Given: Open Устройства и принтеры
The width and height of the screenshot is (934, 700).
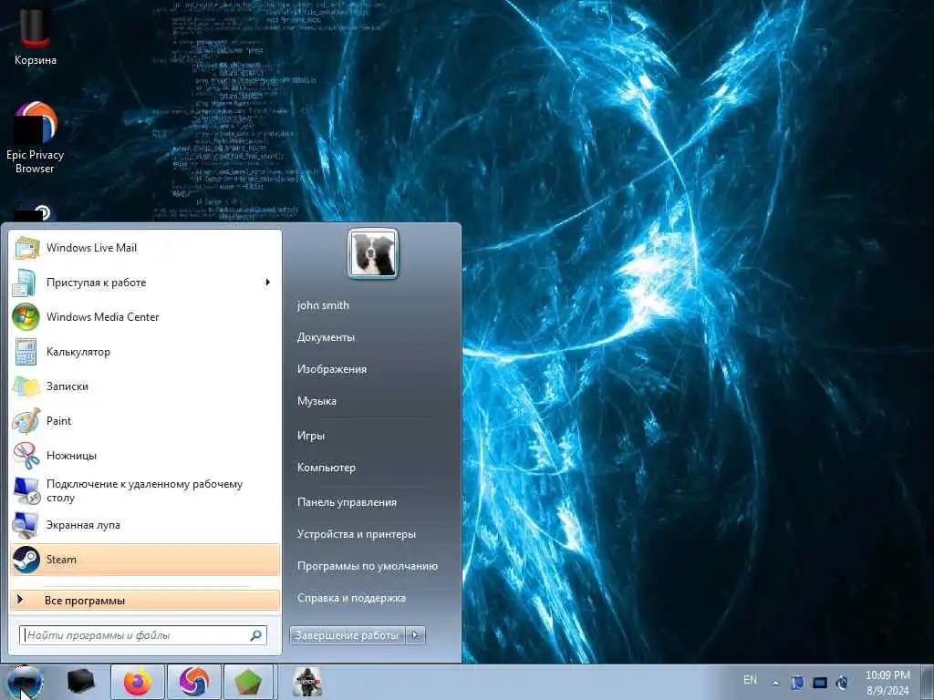Looking at the screenshot, I should pyautogui.click(x=357, y=534).
